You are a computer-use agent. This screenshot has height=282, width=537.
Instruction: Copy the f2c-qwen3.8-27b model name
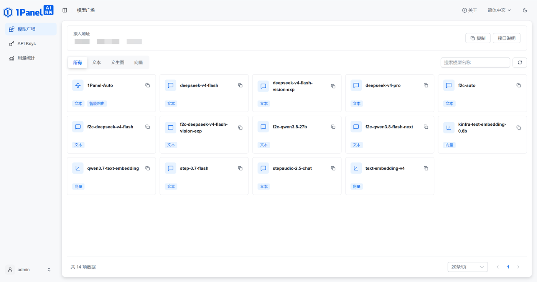pos(333,127)
